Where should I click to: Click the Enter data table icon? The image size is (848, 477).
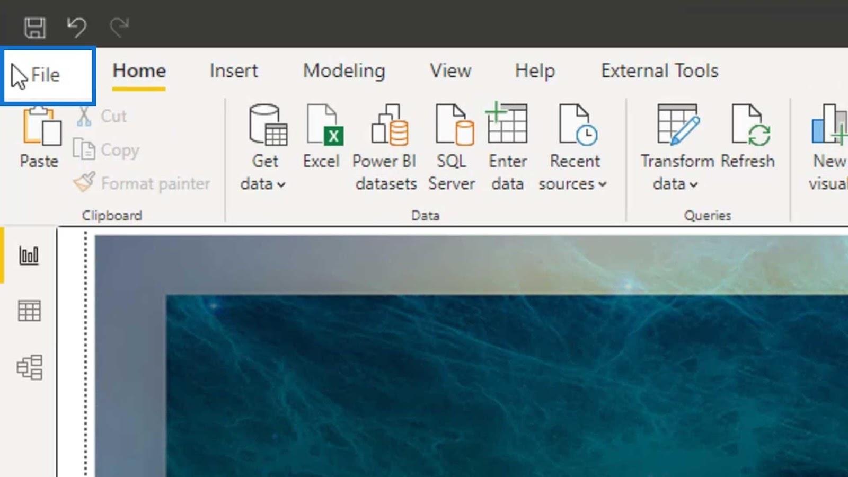click(x=507, y=123)
